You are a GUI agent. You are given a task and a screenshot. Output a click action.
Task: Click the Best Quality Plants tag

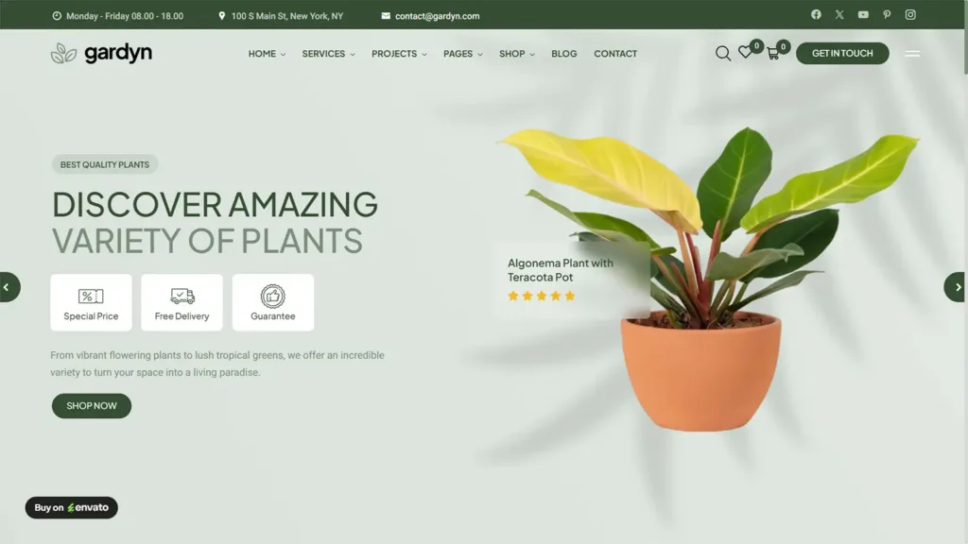coord(105,164)
